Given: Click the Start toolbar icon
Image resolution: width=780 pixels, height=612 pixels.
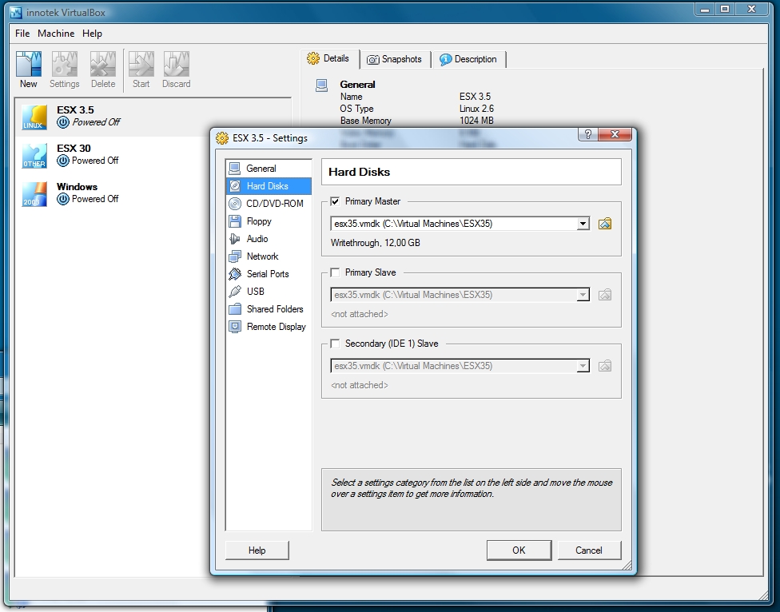Looking at the screenshot, I should [x=141, y=64].
